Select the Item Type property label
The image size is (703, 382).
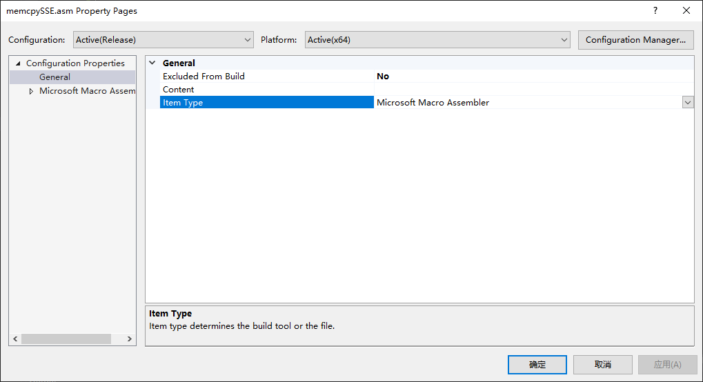tap(183, 103)
